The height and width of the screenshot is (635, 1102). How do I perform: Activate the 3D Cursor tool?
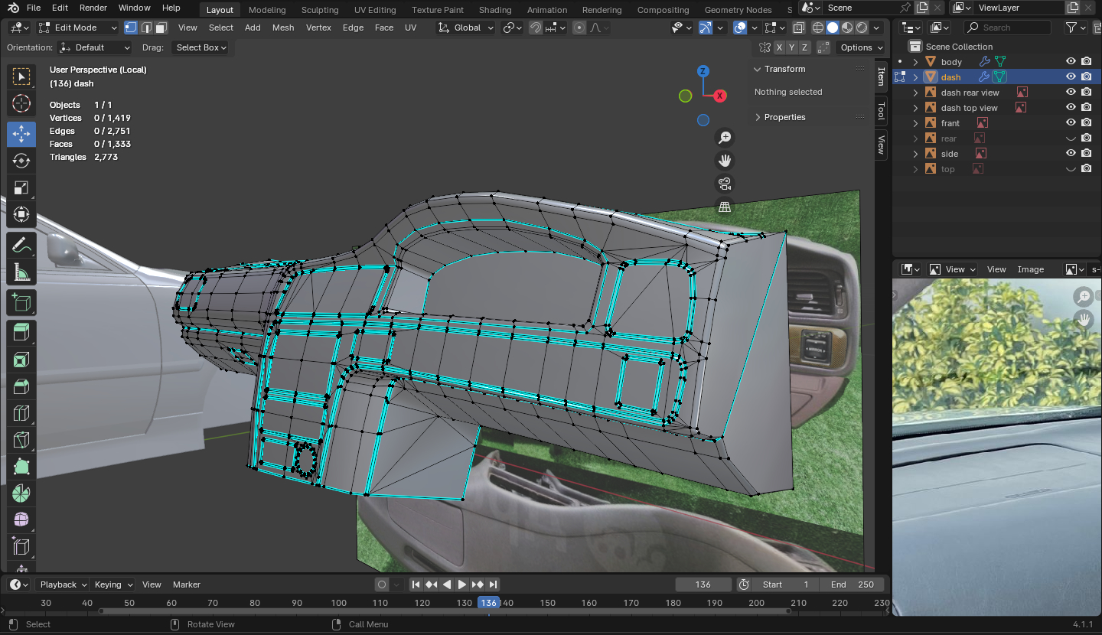pyautogui.click(x=21, y=103)
